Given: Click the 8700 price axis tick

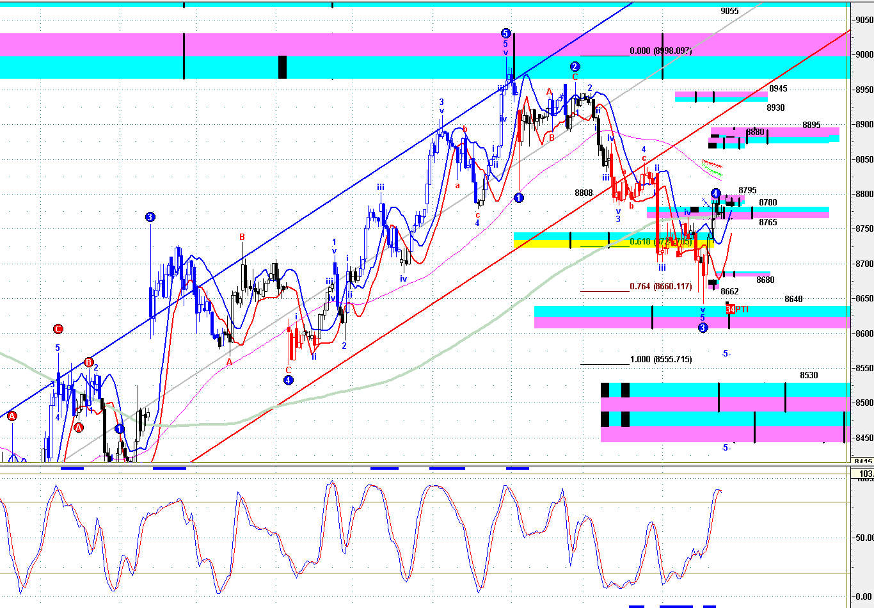Looking at the screenshot, I should coord(864,264).
